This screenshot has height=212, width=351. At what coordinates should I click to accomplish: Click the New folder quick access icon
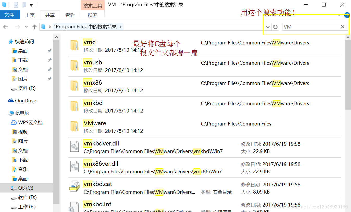click(x=24, y=5)
